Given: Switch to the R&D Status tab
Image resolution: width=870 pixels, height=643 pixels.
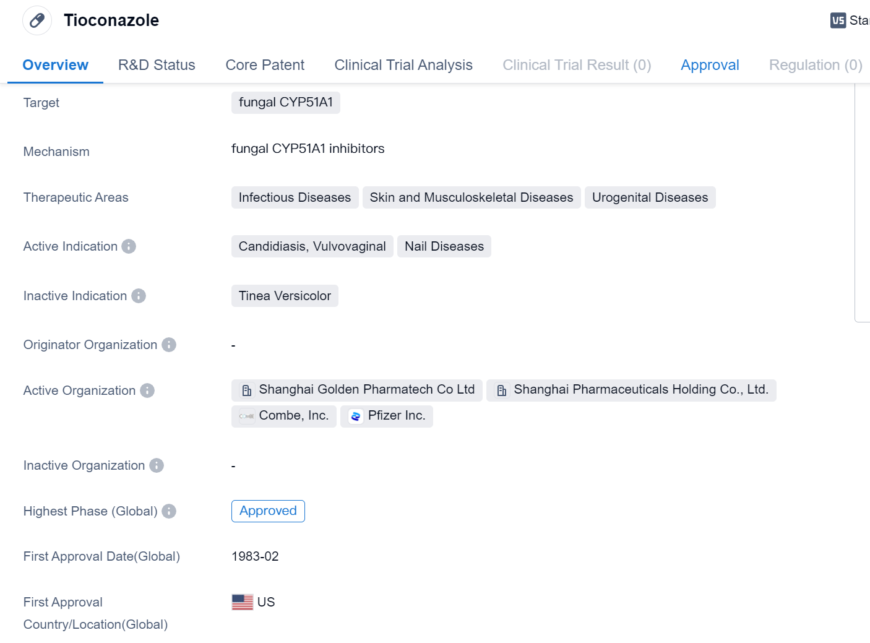Looking at the screenshot, I should click(157, 65).
